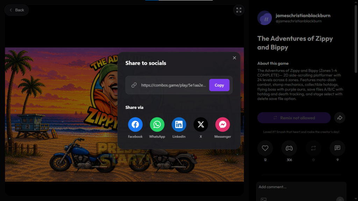Image resolution: width=358 pixels, height=201 pixels.
Task: Click the Remix not allowed button
Action: click(294, 118)
